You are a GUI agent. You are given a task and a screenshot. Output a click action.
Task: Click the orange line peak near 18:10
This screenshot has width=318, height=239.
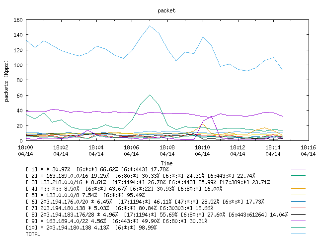point(203,123)
